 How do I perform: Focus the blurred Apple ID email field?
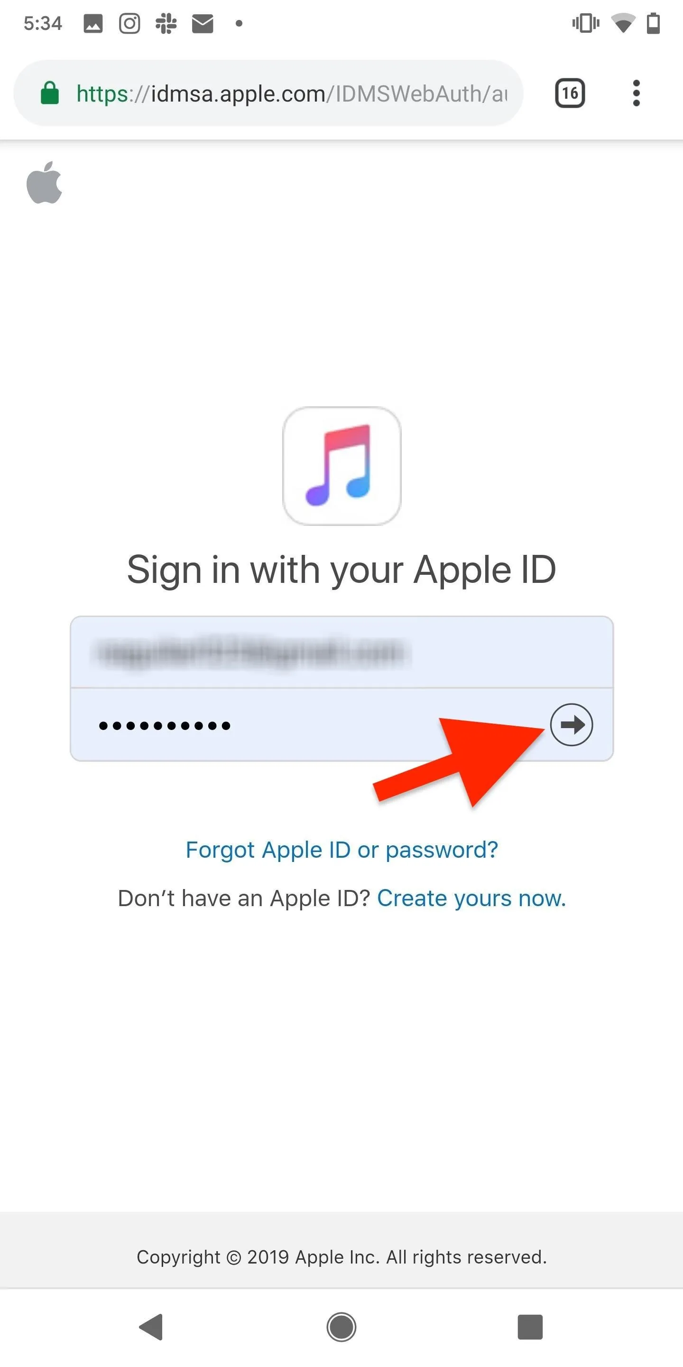(x=341, y=652)
